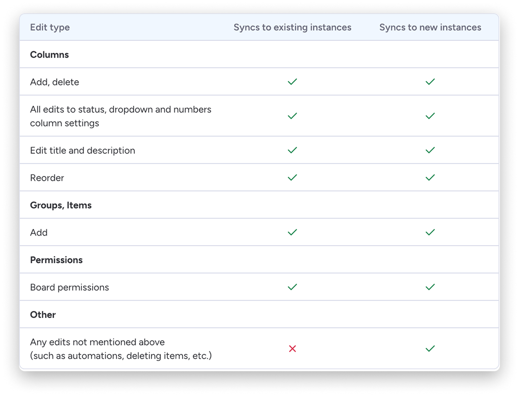The width and height of the screenshot is (519, 396).
Task: Click existing instances checkmark for column settings edits
Action: [292, 116]
